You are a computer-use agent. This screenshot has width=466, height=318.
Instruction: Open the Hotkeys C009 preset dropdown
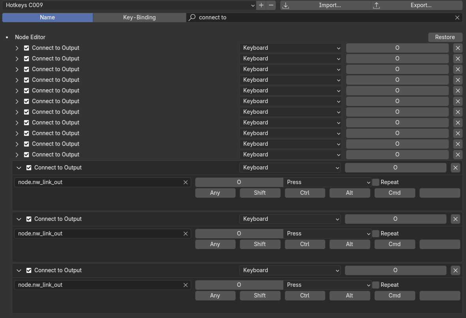click(x=129, y=5)
